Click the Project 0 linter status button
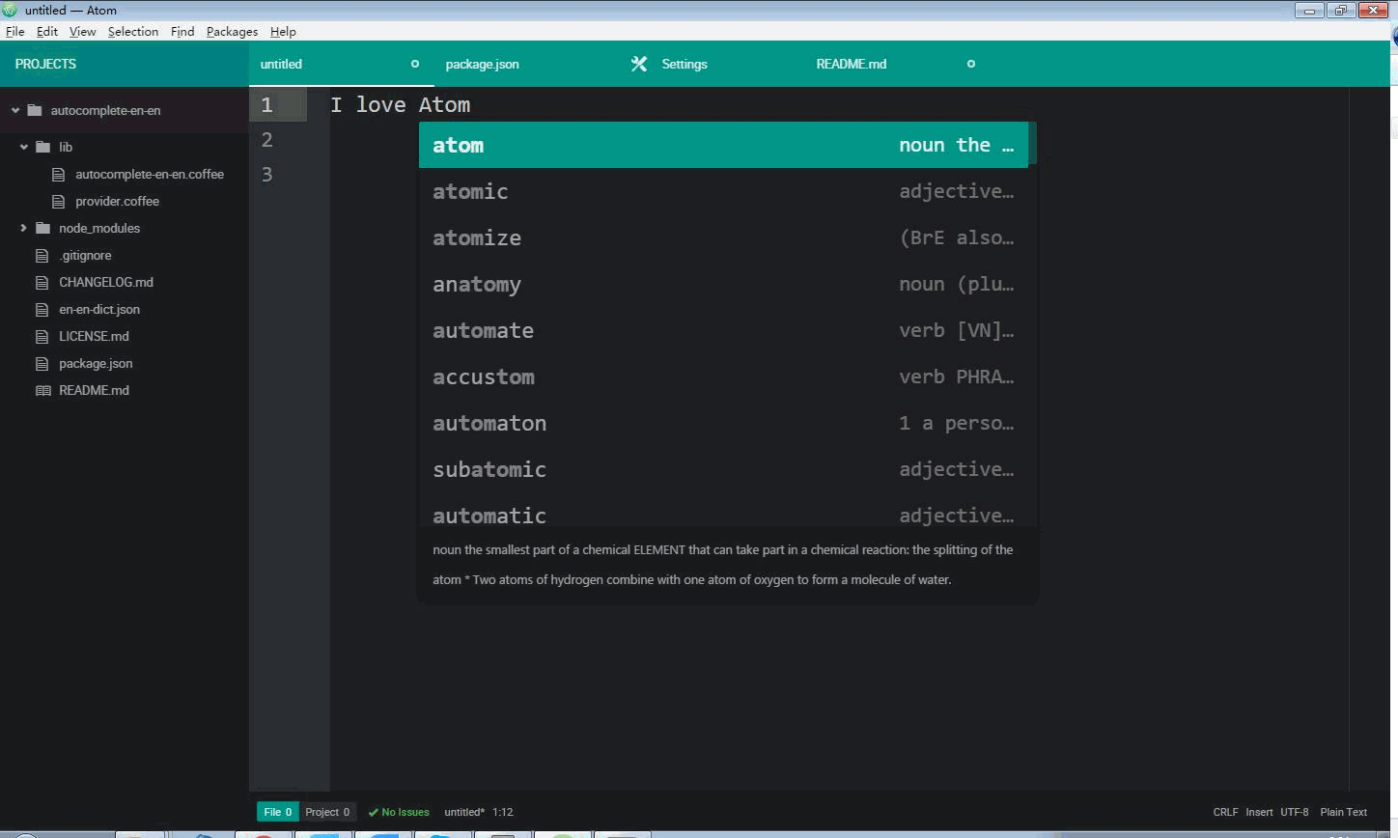The height and width of the screenshot is (838, 1398). [327, 812]
